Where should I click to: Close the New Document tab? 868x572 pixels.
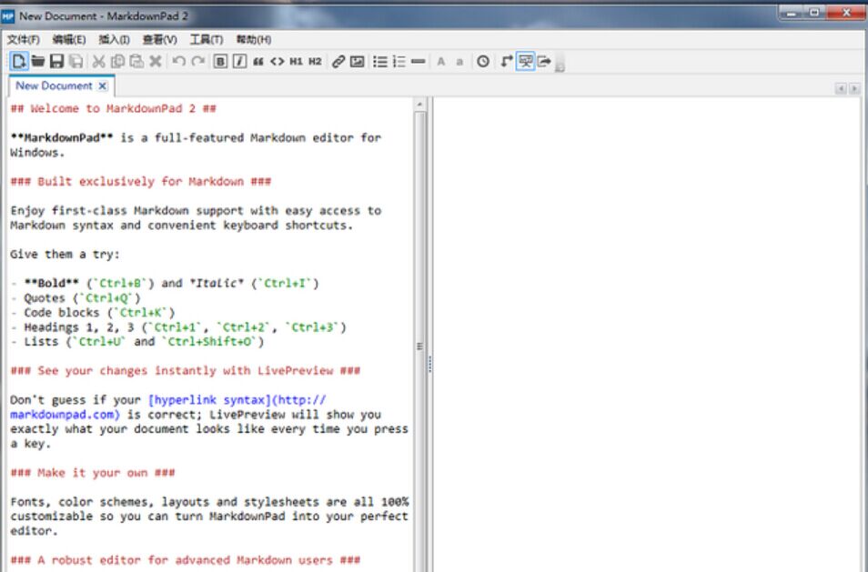pyautogui.click(x=103, y=85)
